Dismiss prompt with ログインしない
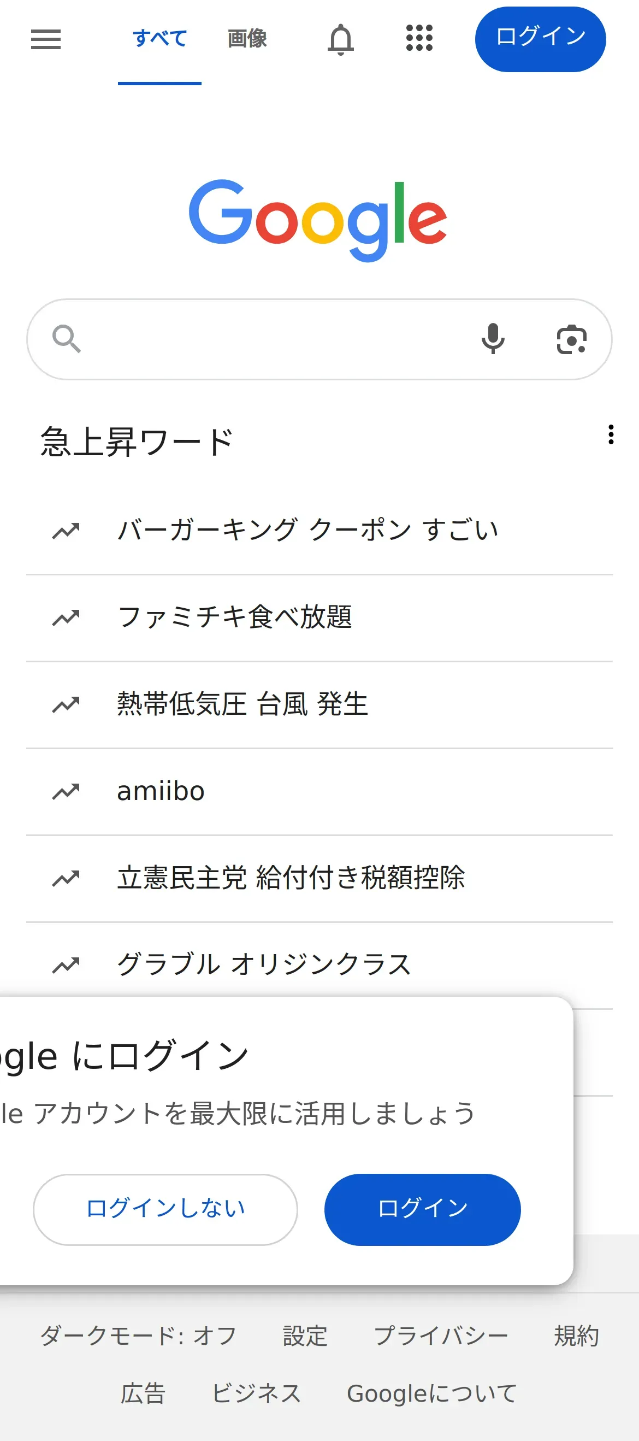The height and width of the screenshot is (1441, 639). tap(165, 1209)
